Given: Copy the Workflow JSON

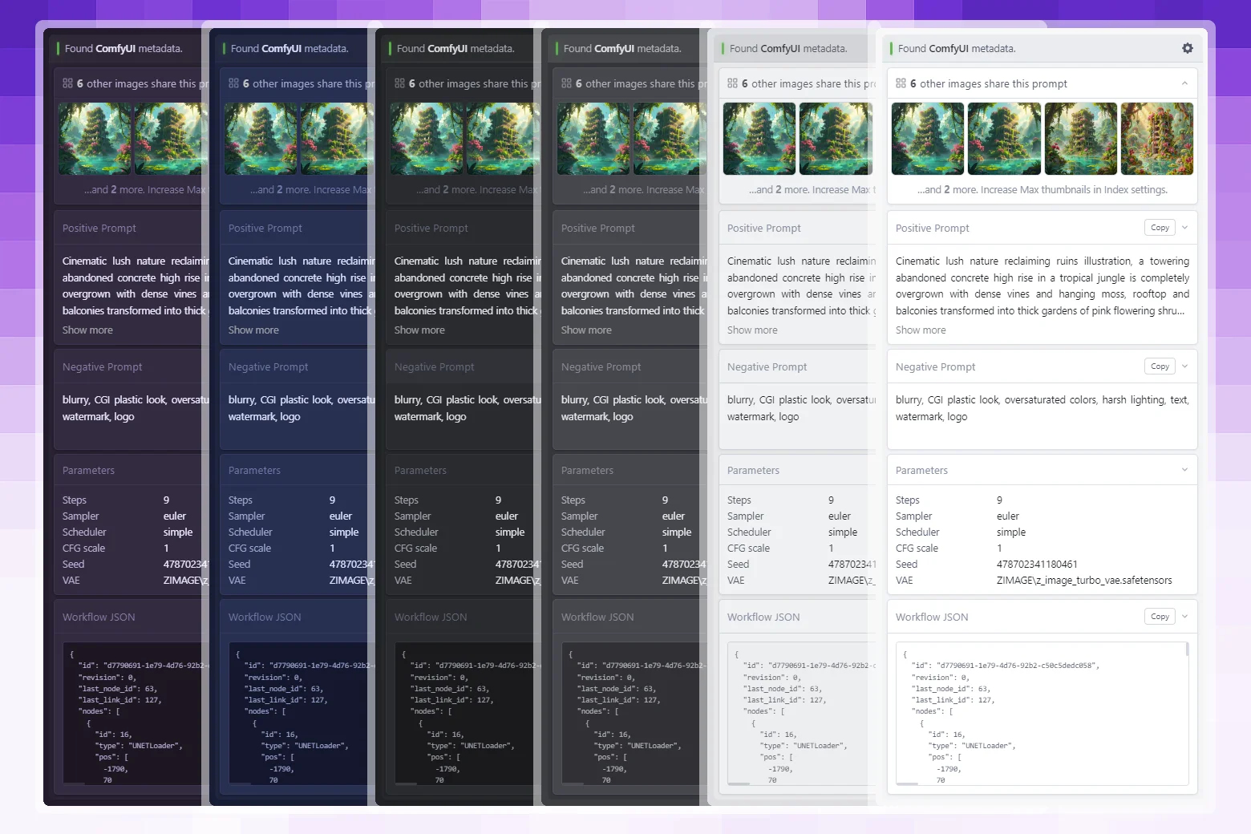Looking at the screenshot, I should click(x=1159, y=617).
